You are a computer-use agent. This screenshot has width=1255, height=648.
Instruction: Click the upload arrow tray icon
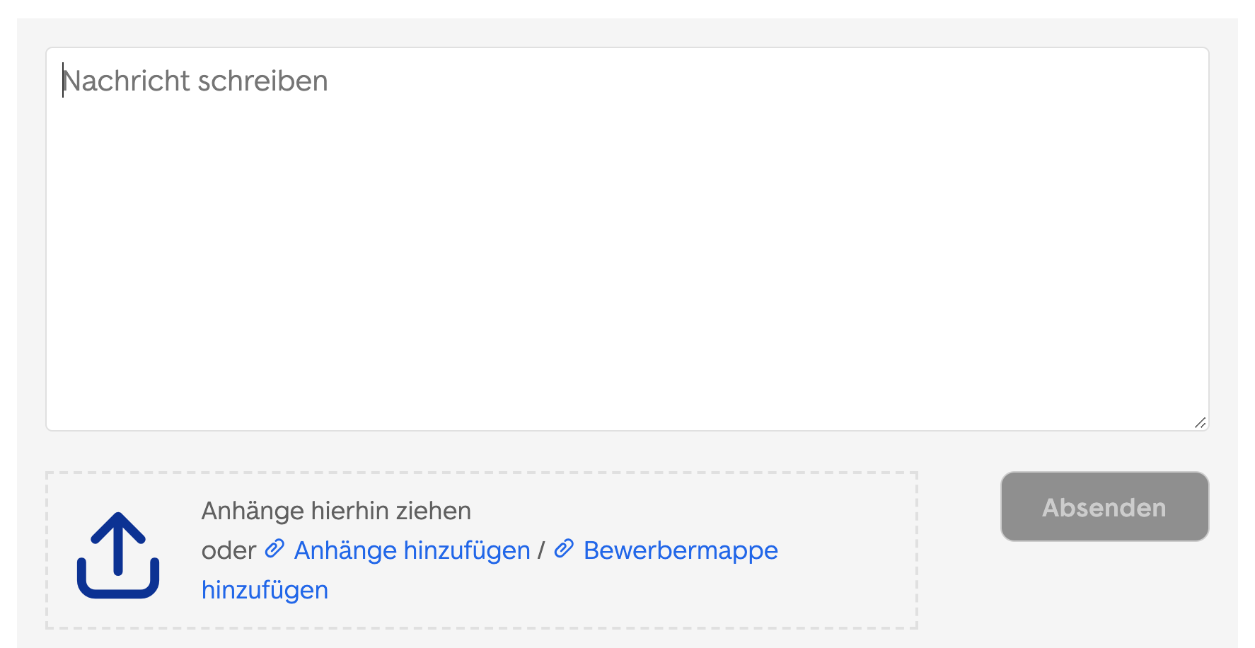point(118,555)
